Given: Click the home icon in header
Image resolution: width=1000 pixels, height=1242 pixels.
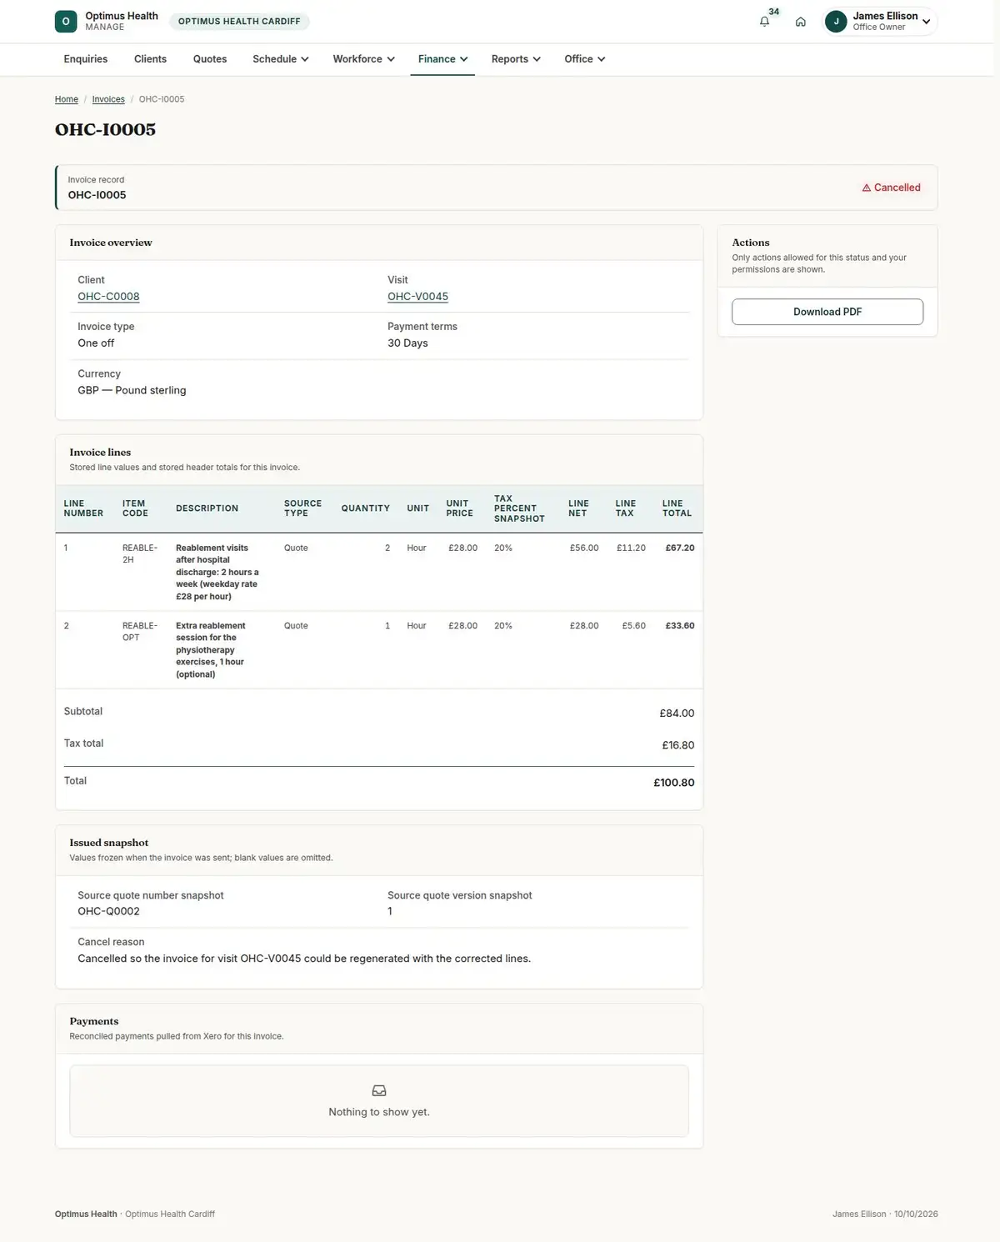Looking at the screenshot, I should pyautogui.click(x=800, y=22).
